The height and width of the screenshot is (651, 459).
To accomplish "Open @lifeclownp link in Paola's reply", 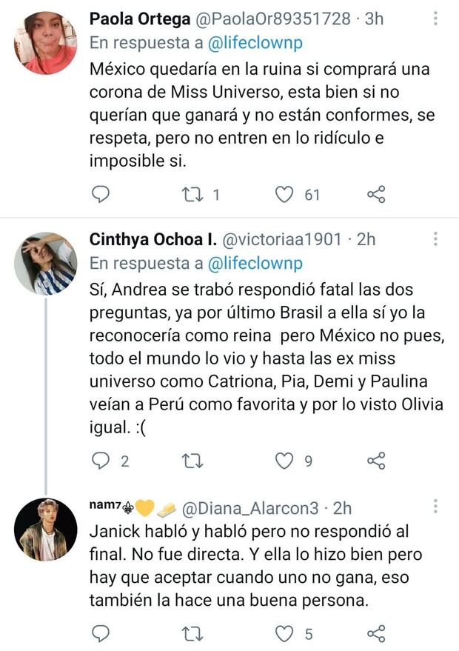I will [x=256, y=42].
